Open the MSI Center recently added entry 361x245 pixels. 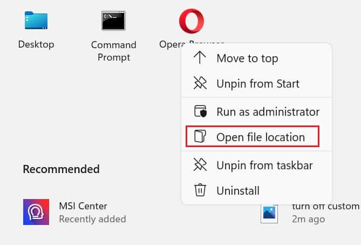point(74,212)
